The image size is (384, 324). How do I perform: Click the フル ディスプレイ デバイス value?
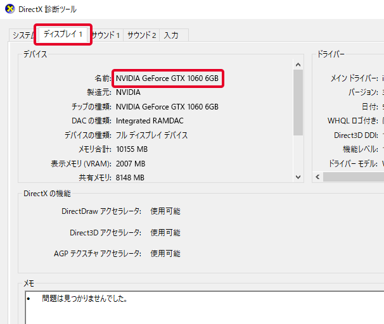151,135
